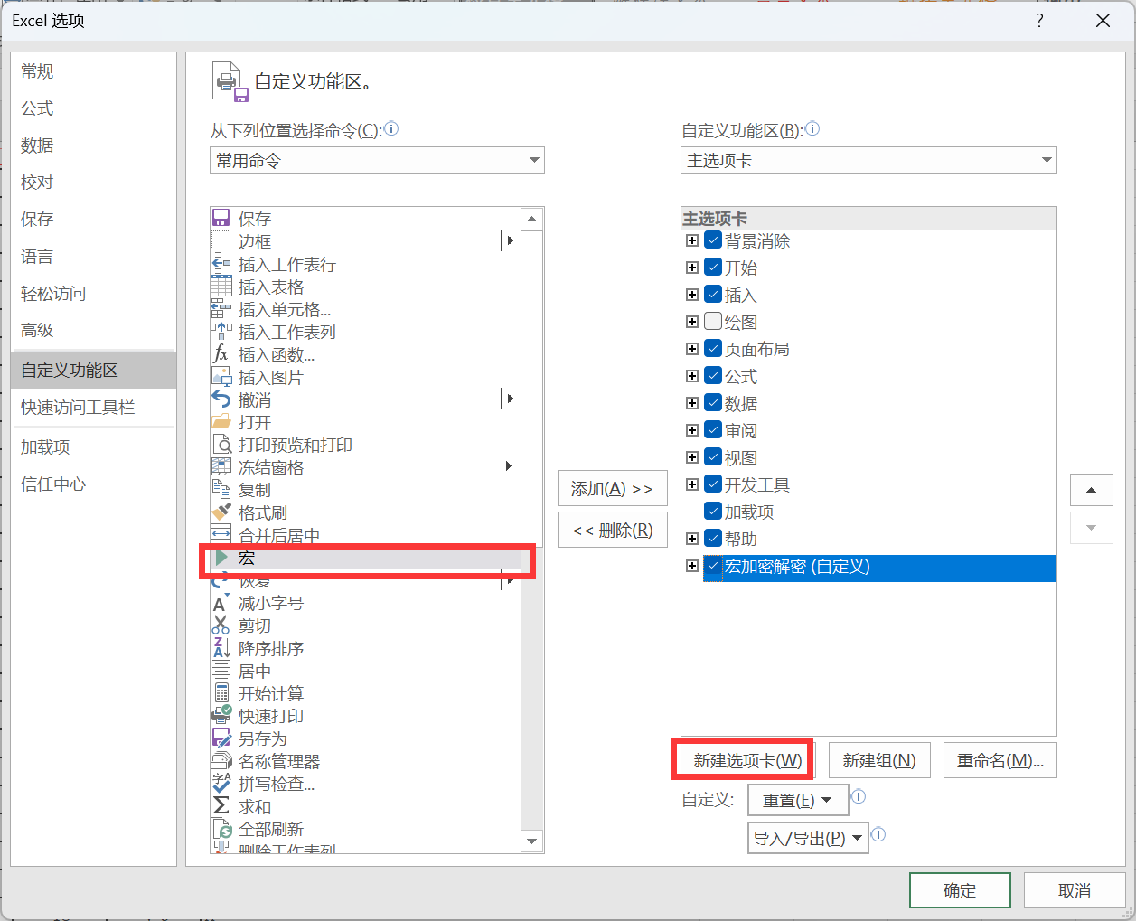Open the 信任中心 settings page
Viewport: 1136px width, 921px height.
53,484
